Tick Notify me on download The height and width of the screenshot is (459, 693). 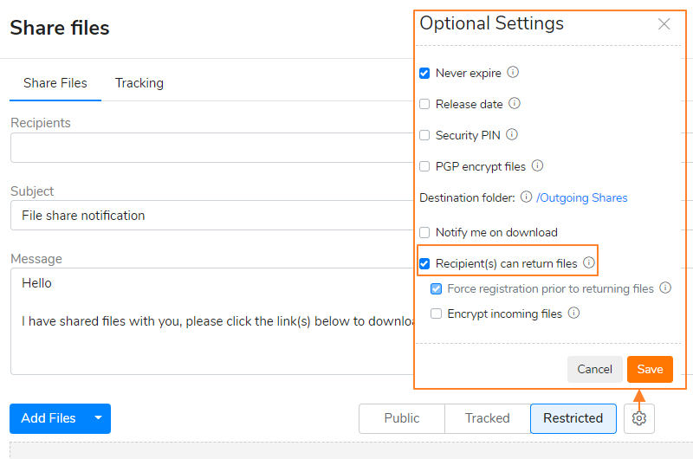[424, 232]
